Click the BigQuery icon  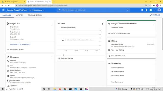click(x=8, y=61)
